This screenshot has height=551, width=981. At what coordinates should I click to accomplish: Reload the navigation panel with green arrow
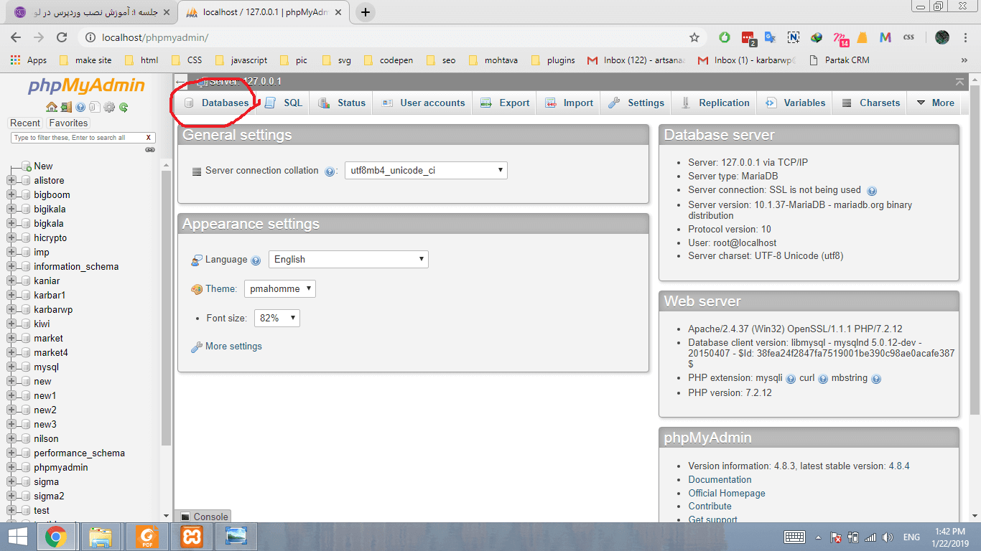tap(124, 107)
